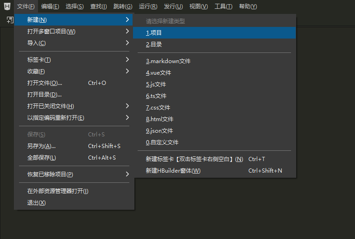The image size is (355, 239).
Task: Choose 在外部资源管理器打开(I)
Action: [x=74, y=191]
